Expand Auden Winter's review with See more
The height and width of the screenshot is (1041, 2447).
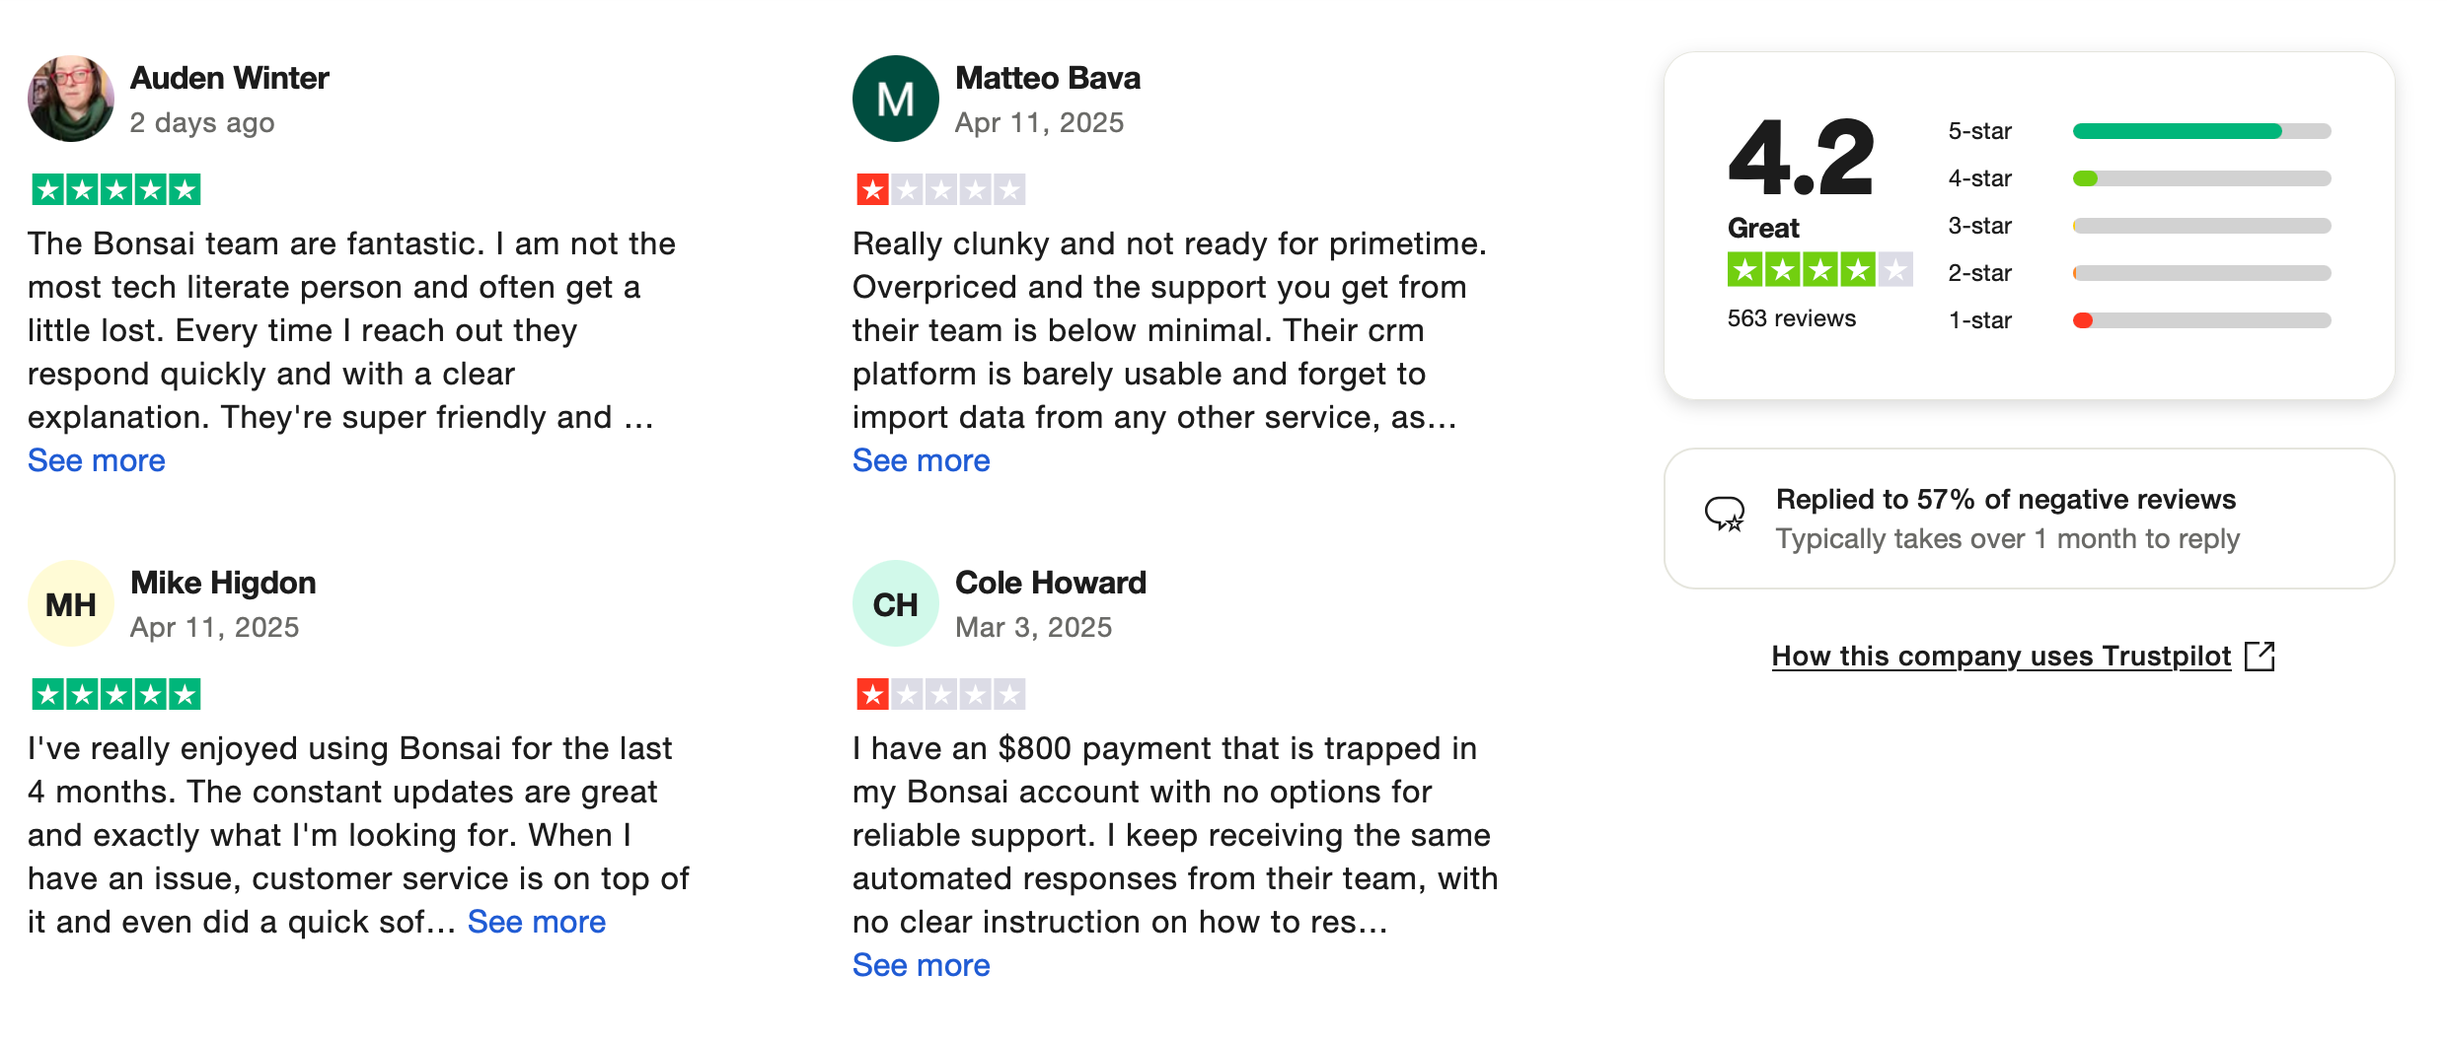tap(96, 460)
